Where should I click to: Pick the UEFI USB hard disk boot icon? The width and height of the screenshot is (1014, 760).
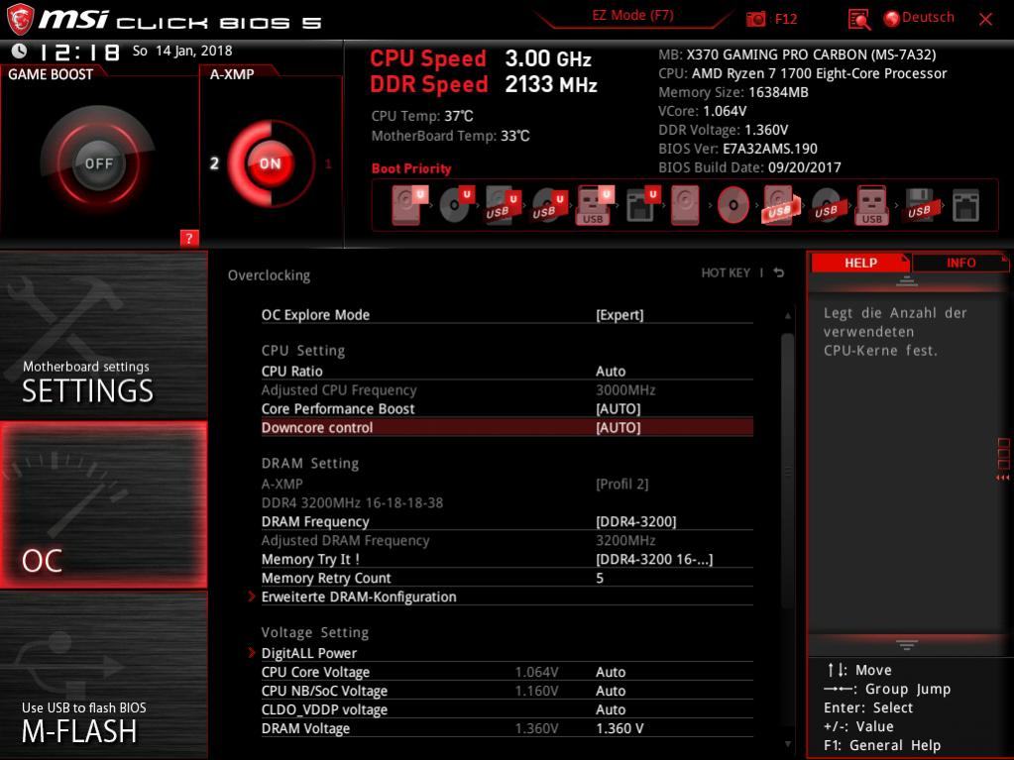pyautogui.click(x=503, y=205)
